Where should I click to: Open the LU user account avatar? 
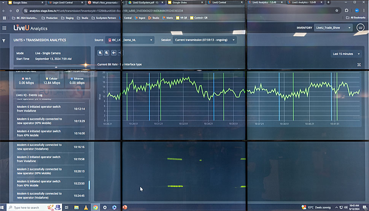(360, 28)
